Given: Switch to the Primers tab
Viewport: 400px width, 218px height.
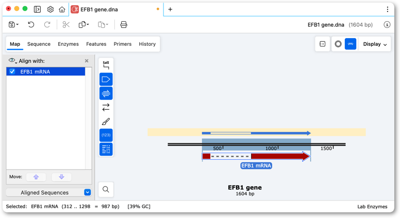Looking at the screenshot, I should tap(123, 44).
